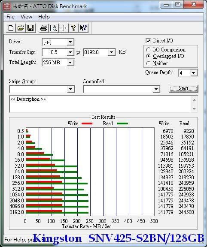Toggle the Direct I/O checkbox
This screenshot has width=207, height=247.
click(148, 41)
